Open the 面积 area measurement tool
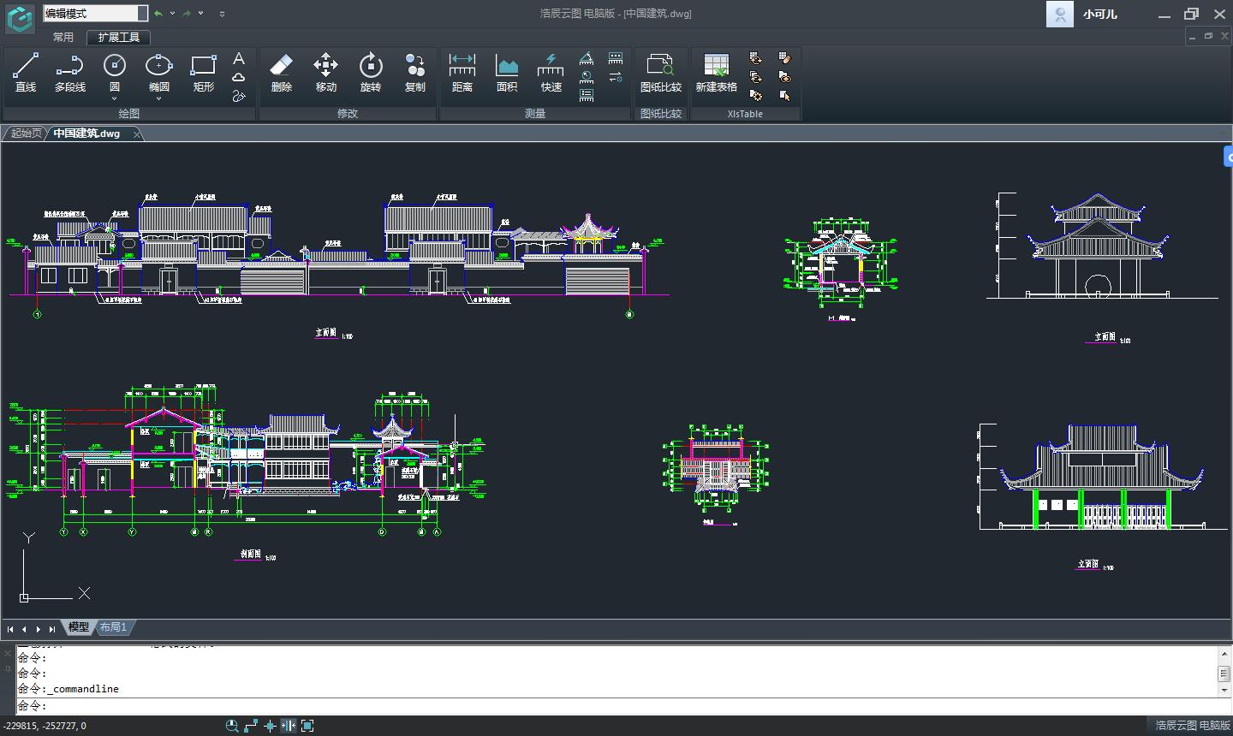Screen dimensions: 1233x736 click(506, 73)
